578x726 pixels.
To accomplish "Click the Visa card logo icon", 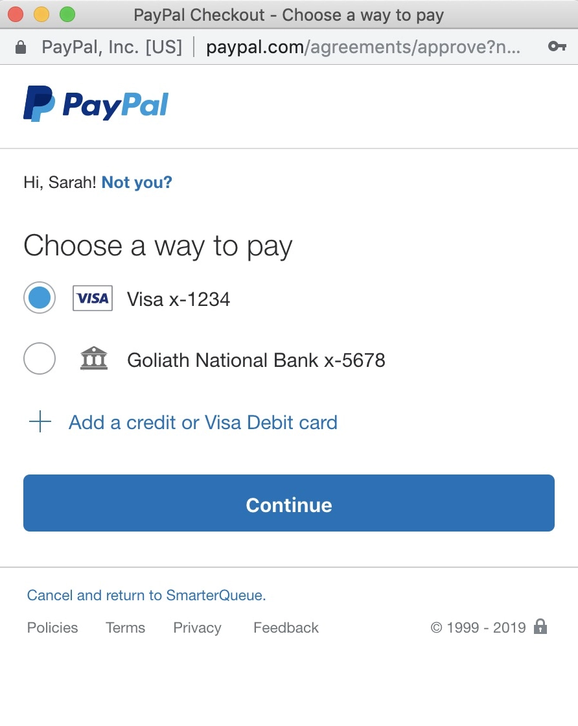I will 93,298.
